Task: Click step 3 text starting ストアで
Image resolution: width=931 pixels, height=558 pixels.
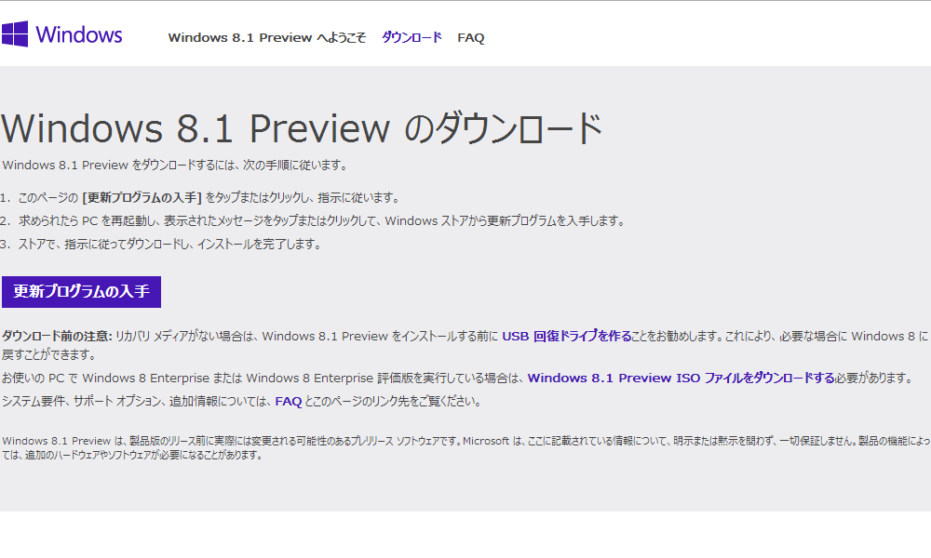Action: pos(170,244)
